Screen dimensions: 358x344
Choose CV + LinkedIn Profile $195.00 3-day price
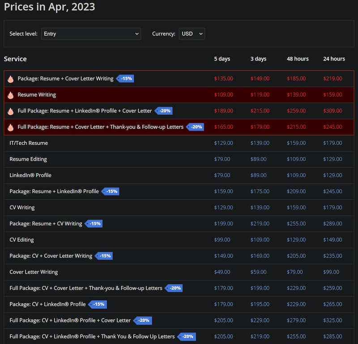[260, 304]
